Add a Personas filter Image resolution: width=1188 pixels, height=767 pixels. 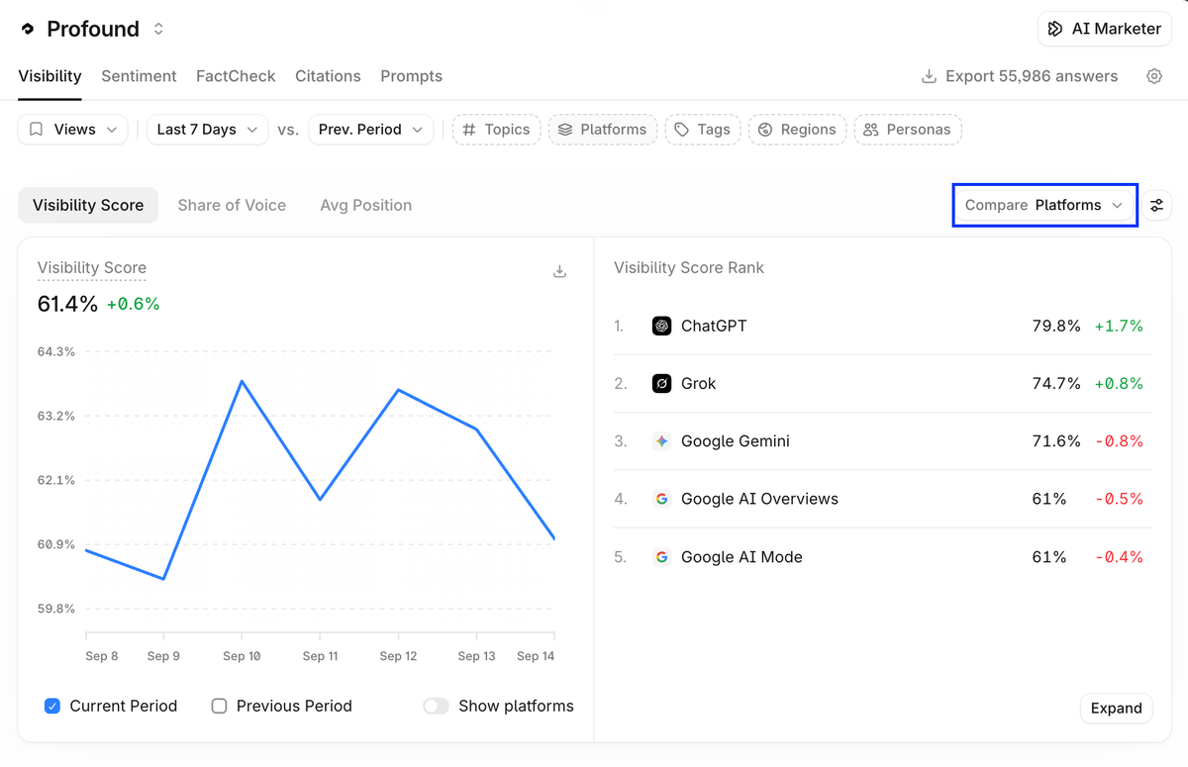point(907,130)
